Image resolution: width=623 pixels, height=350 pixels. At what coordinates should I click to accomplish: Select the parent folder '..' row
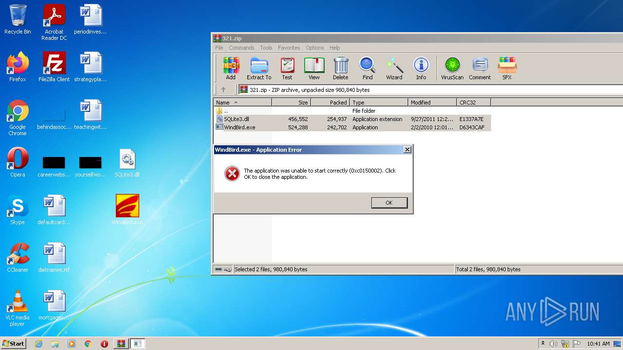coord(352,111)
